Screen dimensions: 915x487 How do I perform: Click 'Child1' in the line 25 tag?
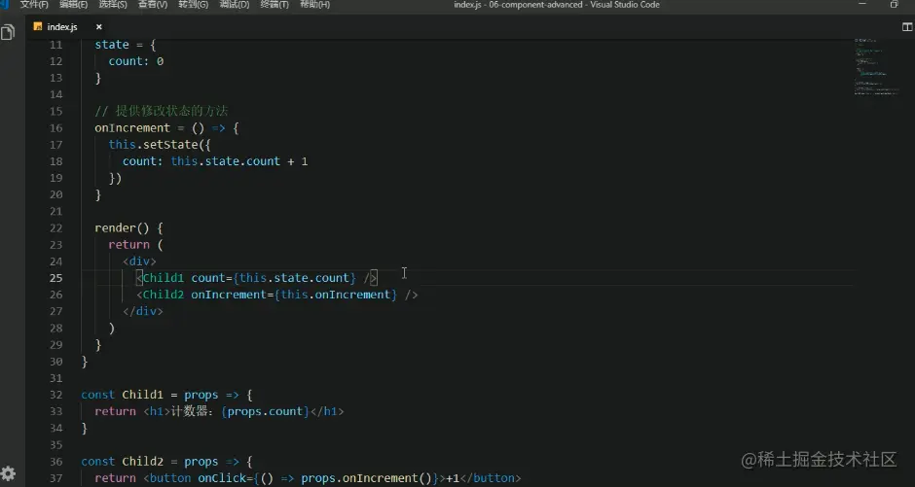pyautogui.click(x=164, y=278)
